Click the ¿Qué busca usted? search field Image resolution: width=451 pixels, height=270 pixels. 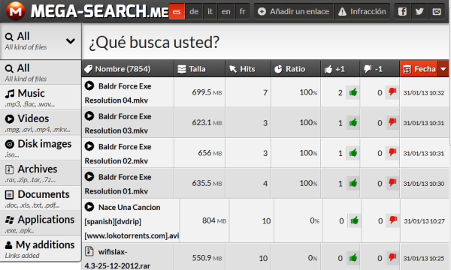tap(265, 42)
